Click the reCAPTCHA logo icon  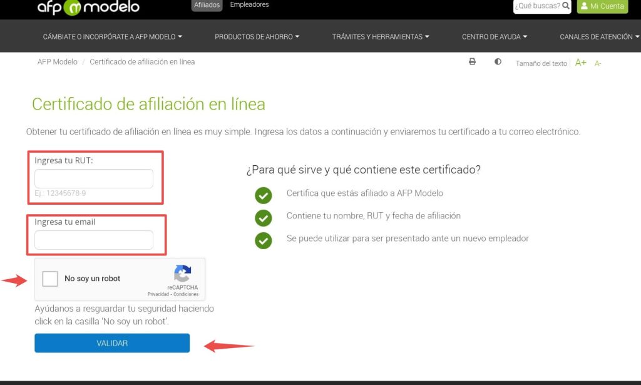point(182,273)
